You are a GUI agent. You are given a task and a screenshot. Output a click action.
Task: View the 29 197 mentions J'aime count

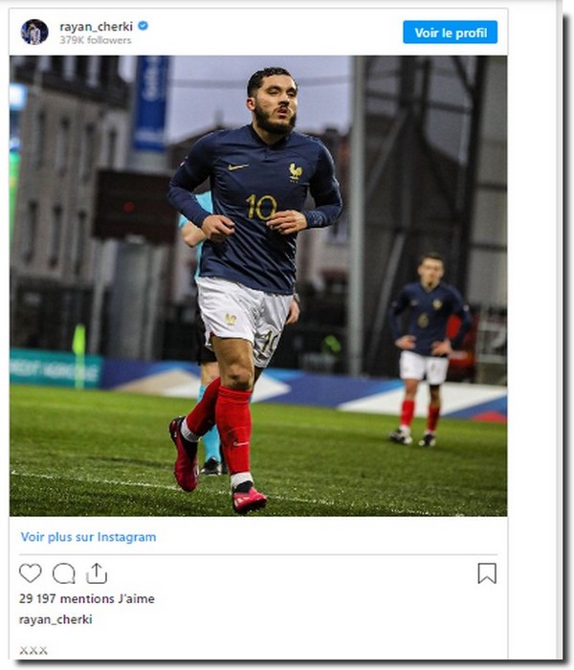(x=87, y=598)
